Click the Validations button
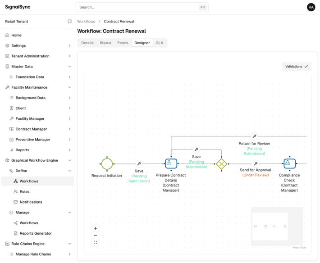Image resolution: width=320 pixels, height=263 pixels. (x=297, y=67)
